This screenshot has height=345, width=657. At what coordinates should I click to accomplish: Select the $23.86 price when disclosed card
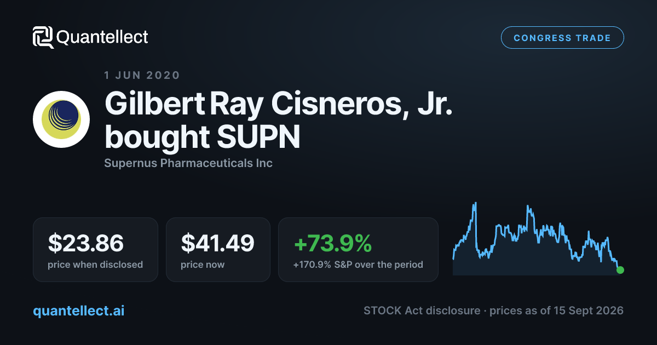click(95, 250)
